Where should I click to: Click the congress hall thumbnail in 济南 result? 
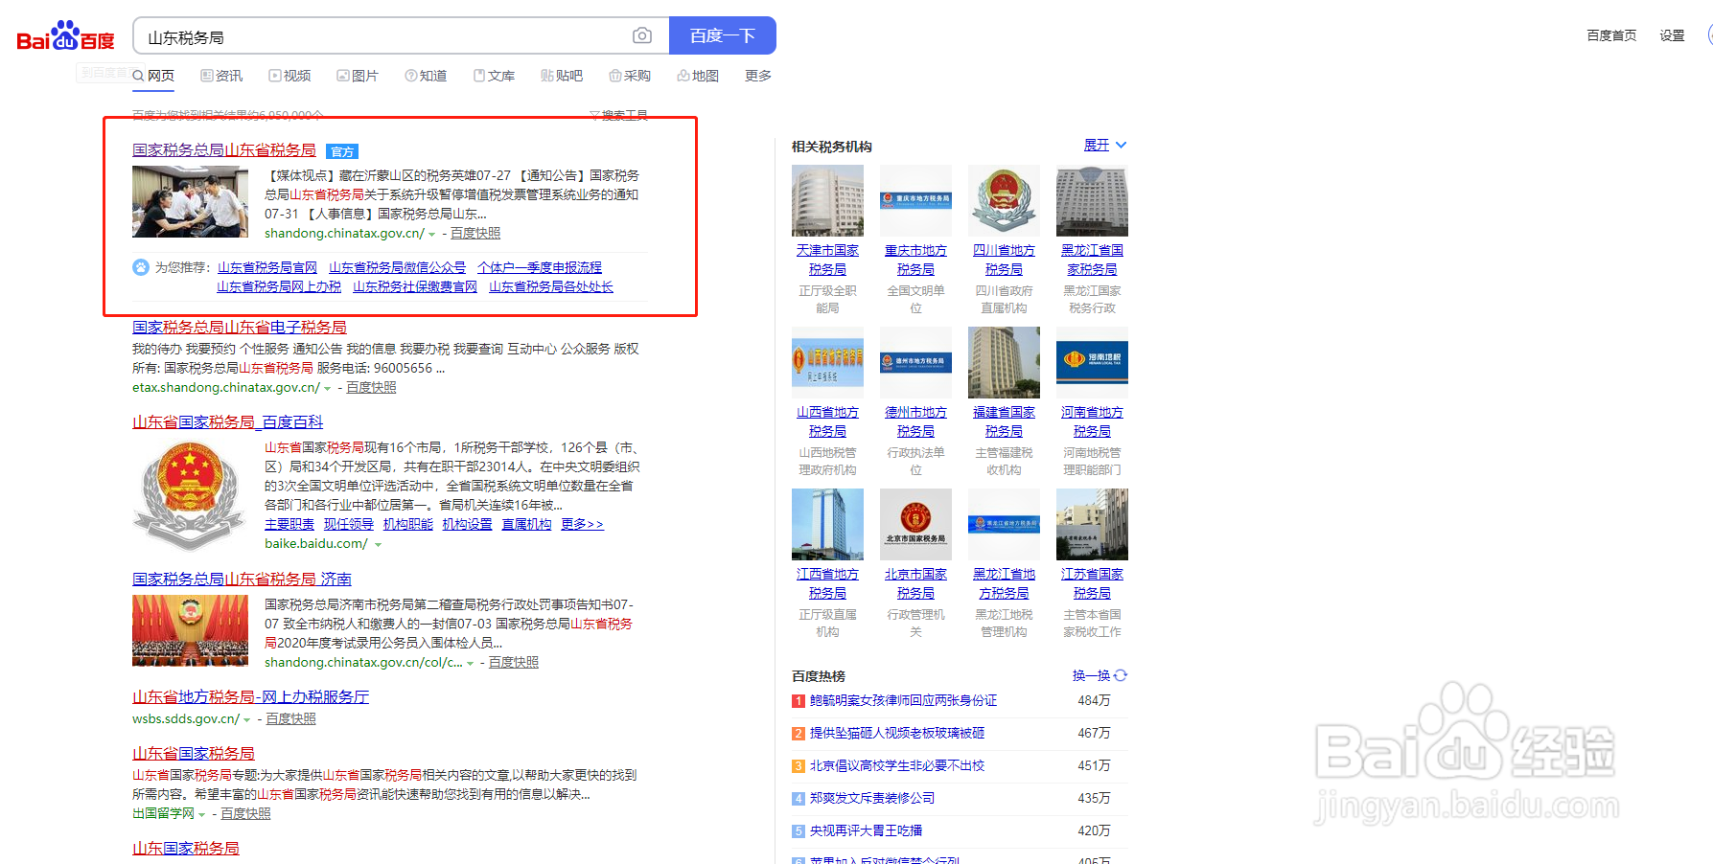click(x=190, y=630)
